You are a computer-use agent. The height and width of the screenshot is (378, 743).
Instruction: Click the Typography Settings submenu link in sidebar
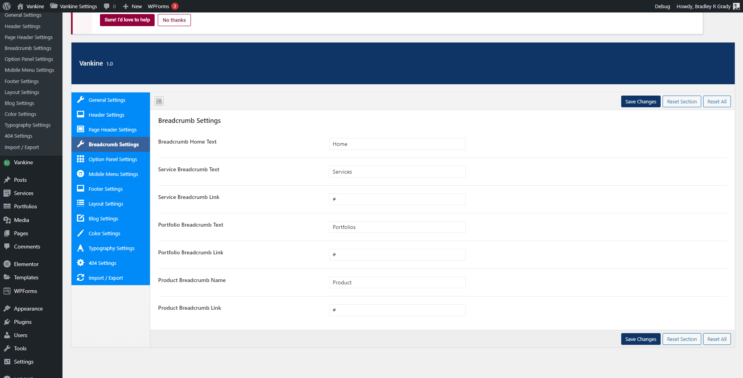click(x=28, y=125)
